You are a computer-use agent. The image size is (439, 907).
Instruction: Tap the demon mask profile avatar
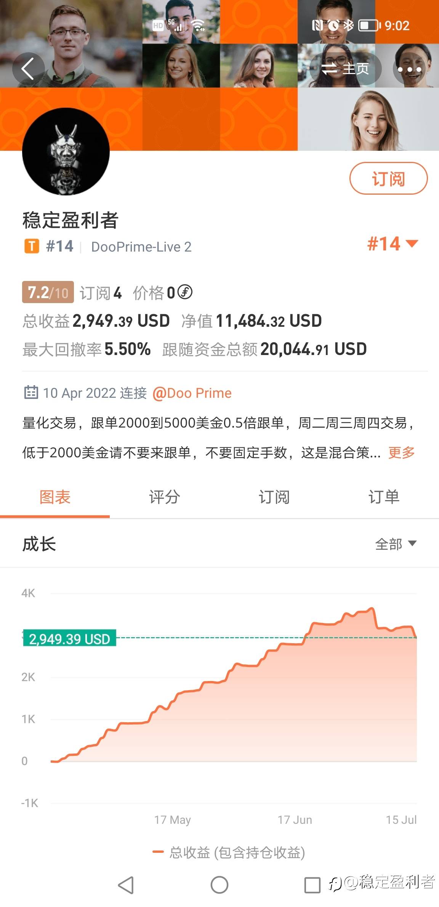(66, 152)
